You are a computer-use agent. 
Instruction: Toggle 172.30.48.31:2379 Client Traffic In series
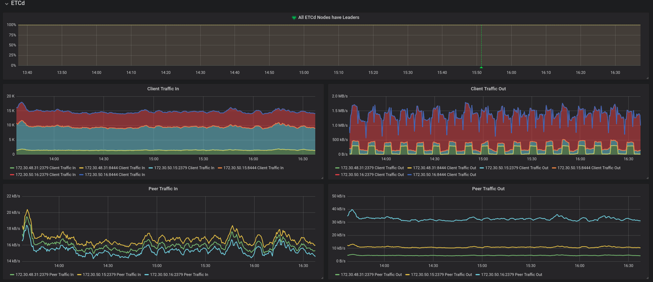45,168
